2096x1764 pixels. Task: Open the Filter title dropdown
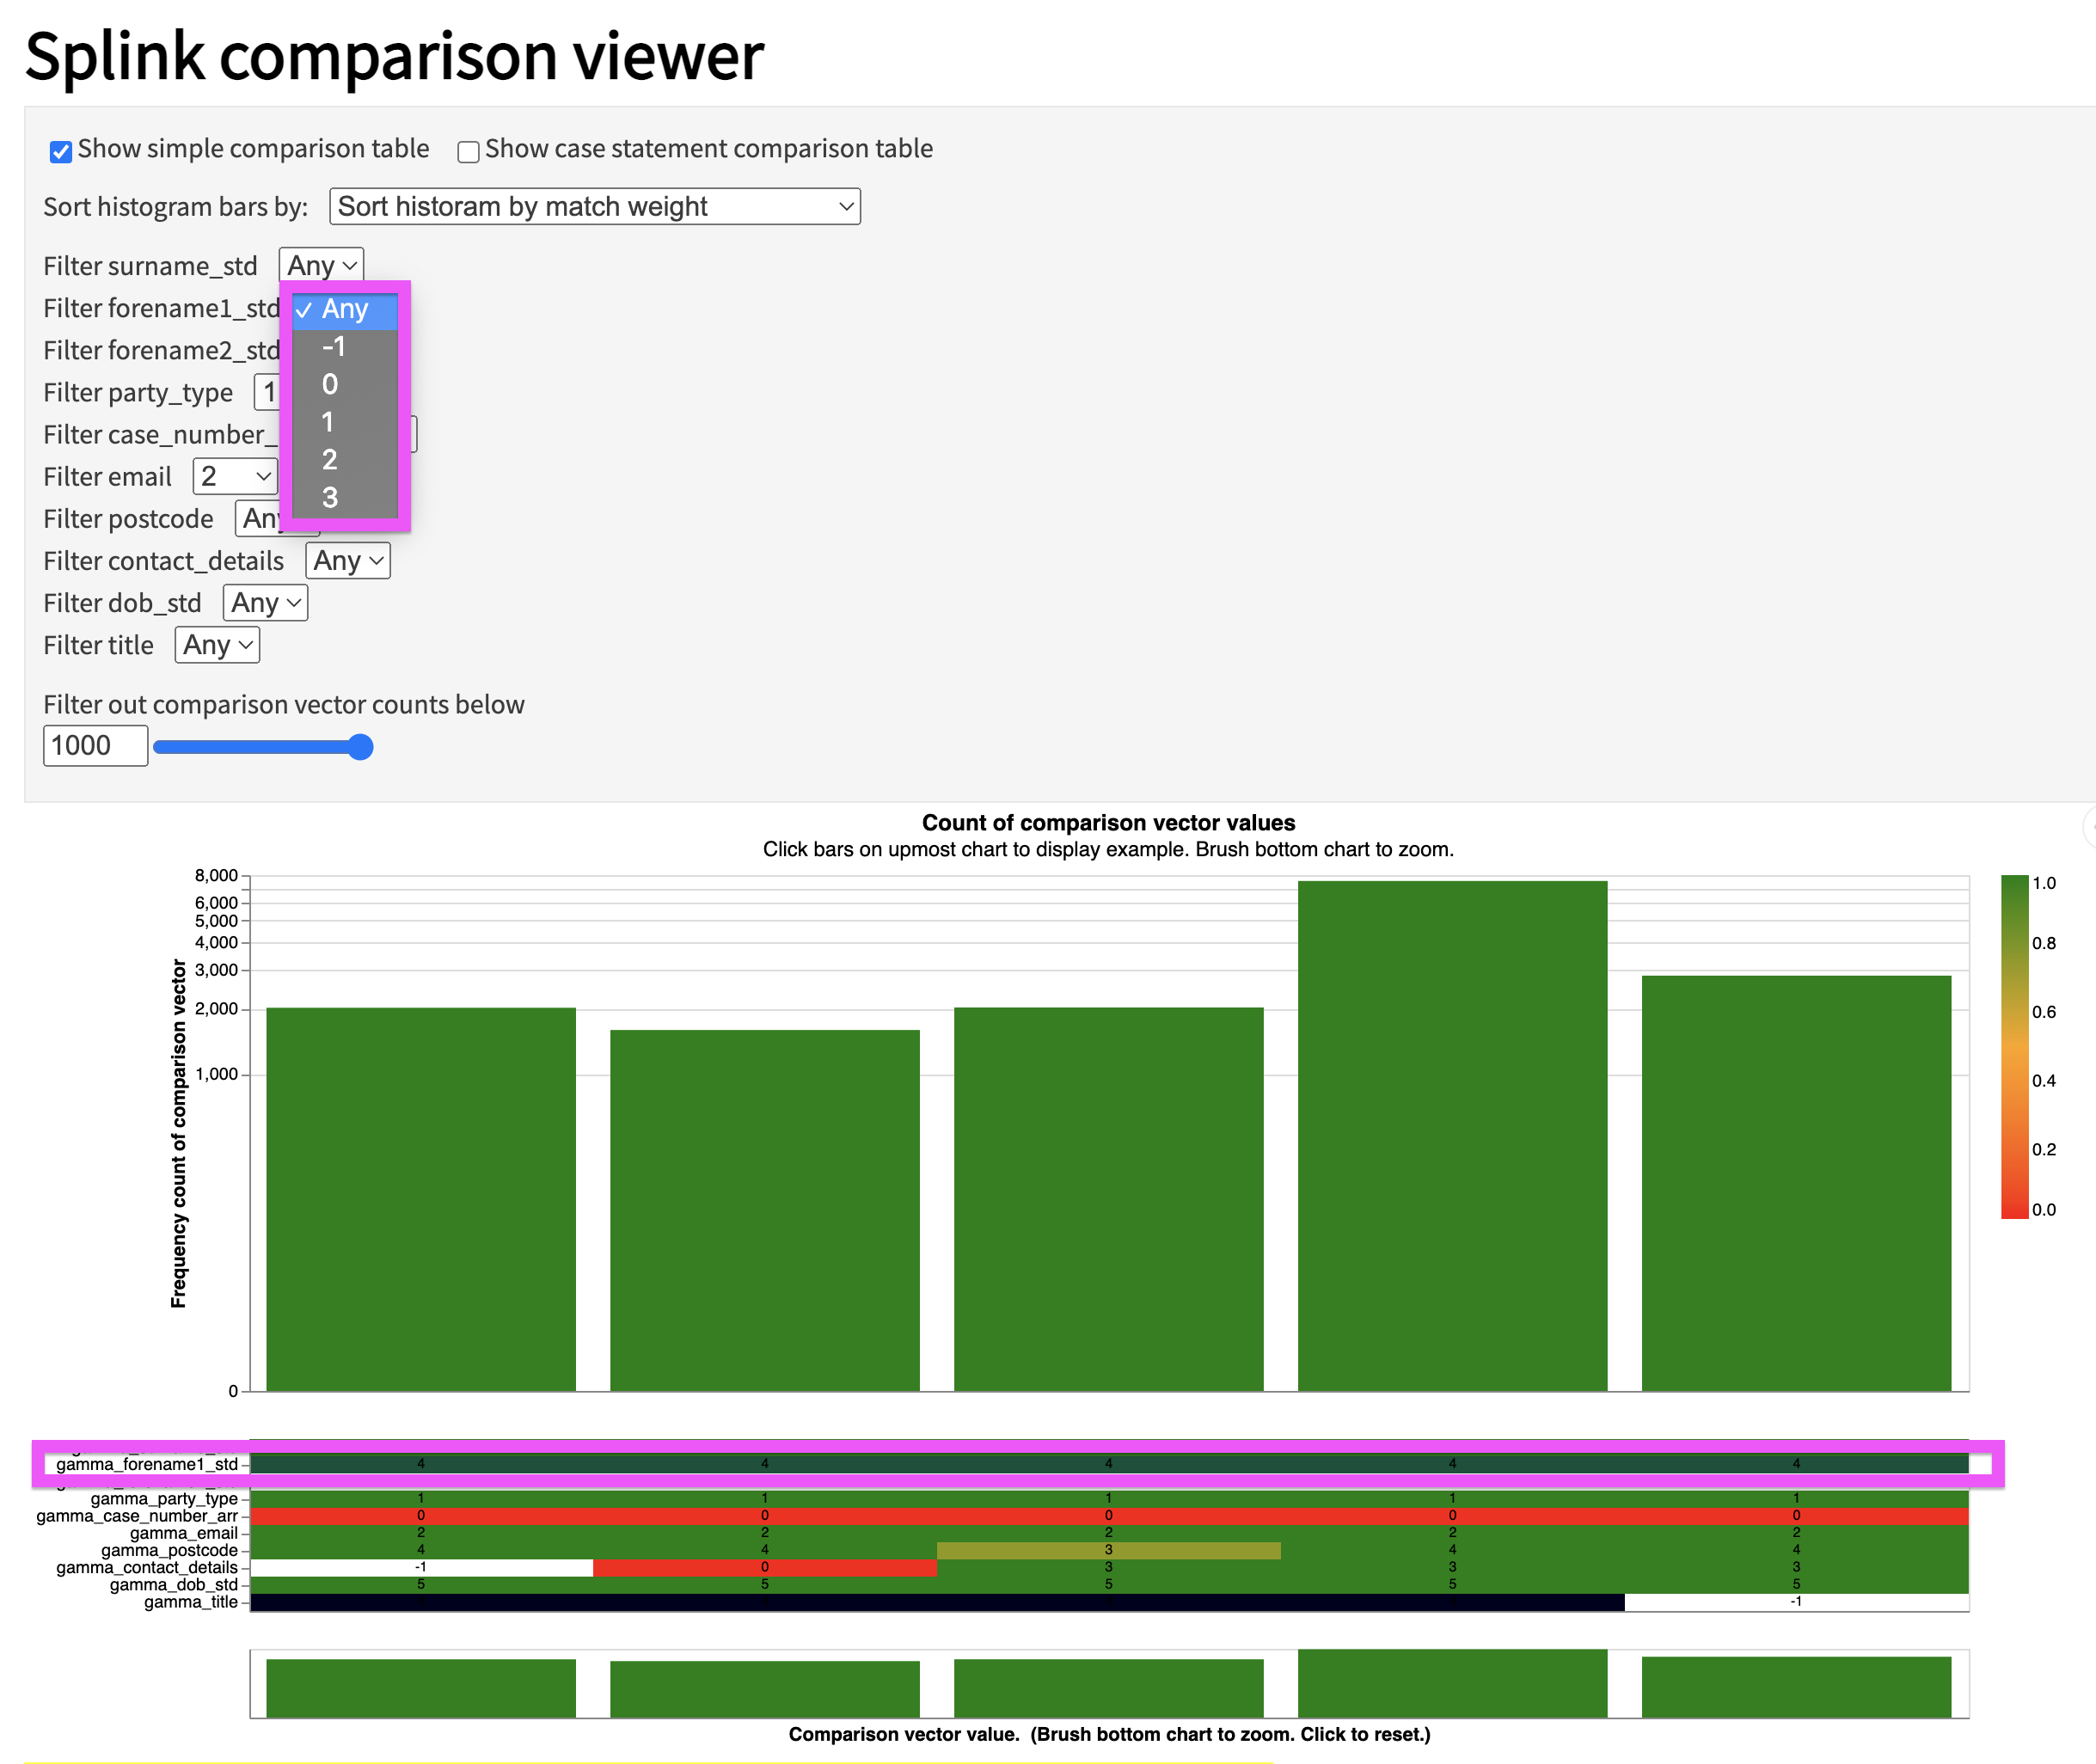coord(217,646)
